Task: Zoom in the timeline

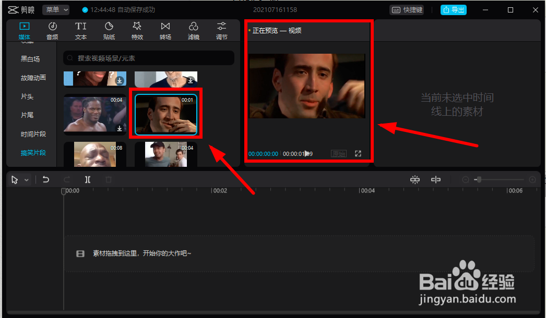Action: 532,179
